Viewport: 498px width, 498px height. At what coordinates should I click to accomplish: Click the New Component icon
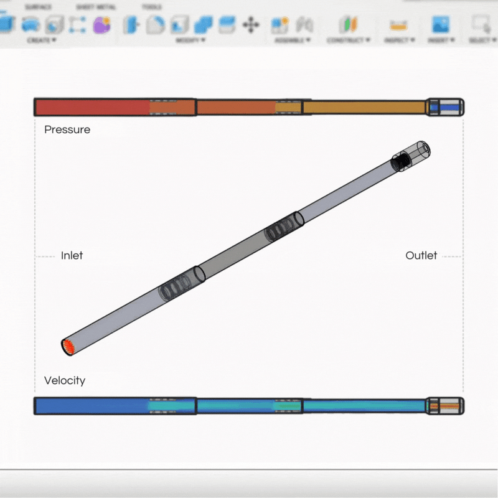tap(280, 25)
